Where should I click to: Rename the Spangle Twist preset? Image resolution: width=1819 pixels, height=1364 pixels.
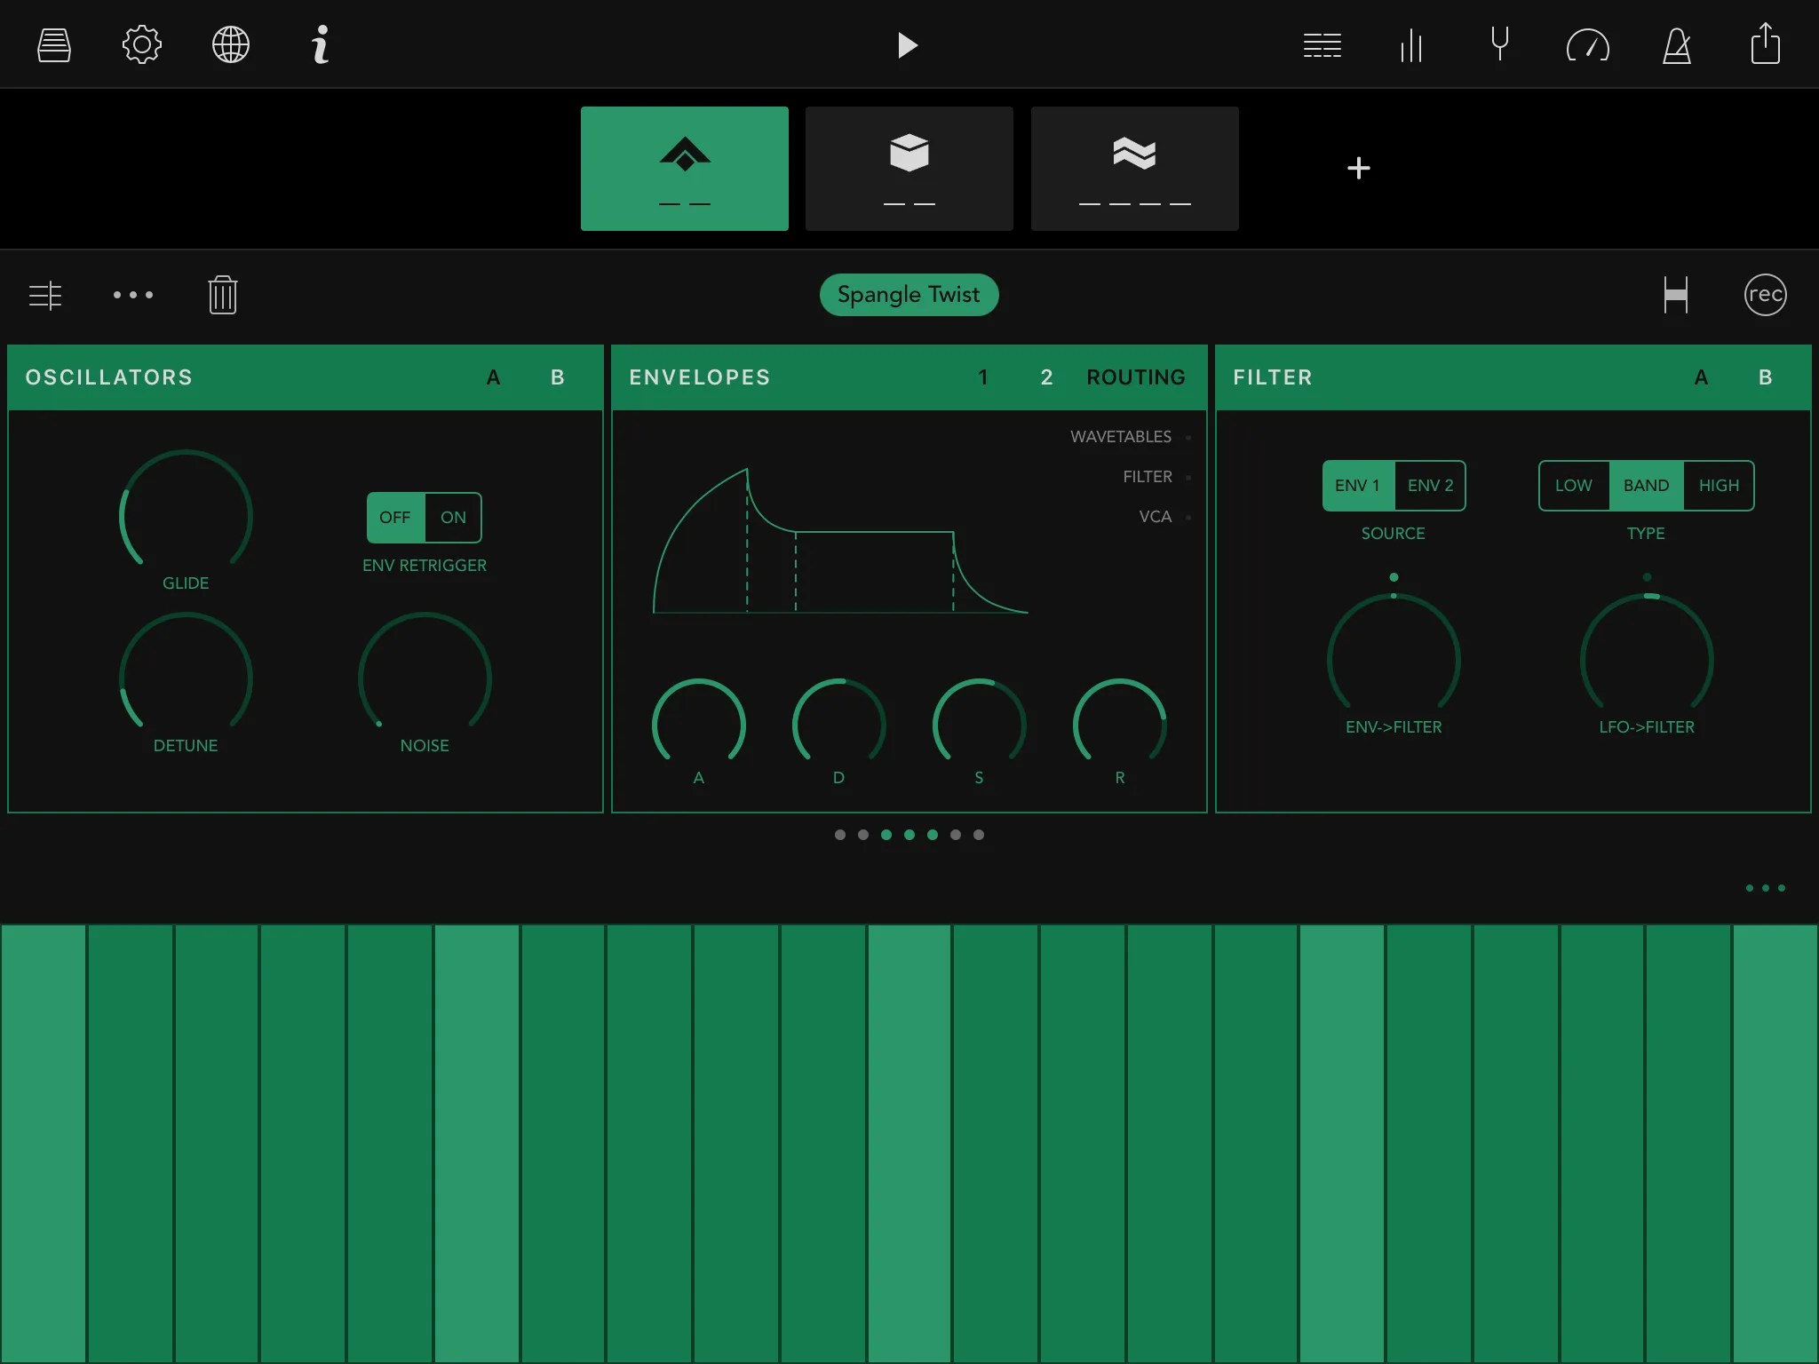(909, 295)
